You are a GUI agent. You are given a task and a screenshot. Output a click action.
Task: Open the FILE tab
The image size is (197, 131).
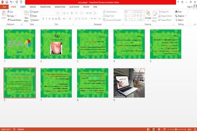pos(4,7)
